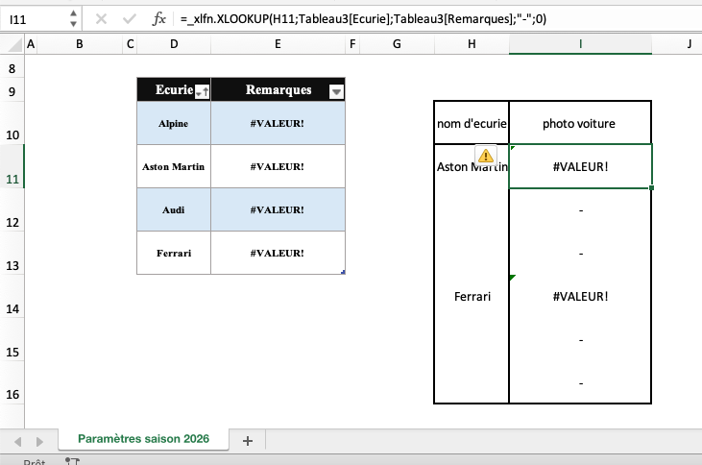
Task: Click the cancel X in formula bar
Action: point(101,18)
